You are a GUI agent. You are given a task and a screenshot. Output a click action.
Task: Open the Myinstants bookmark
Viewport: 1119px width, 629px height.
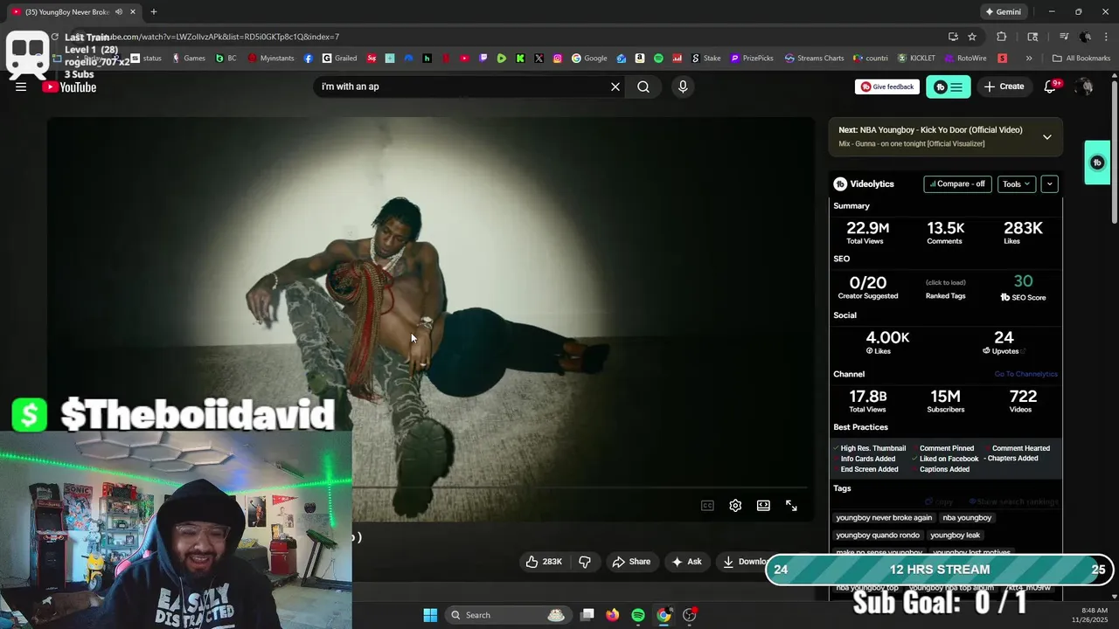(271, 59)
